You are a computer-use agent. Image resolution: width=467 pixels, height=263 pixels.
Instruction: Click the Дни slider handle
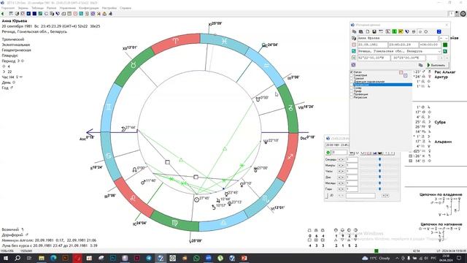(379, 177)
